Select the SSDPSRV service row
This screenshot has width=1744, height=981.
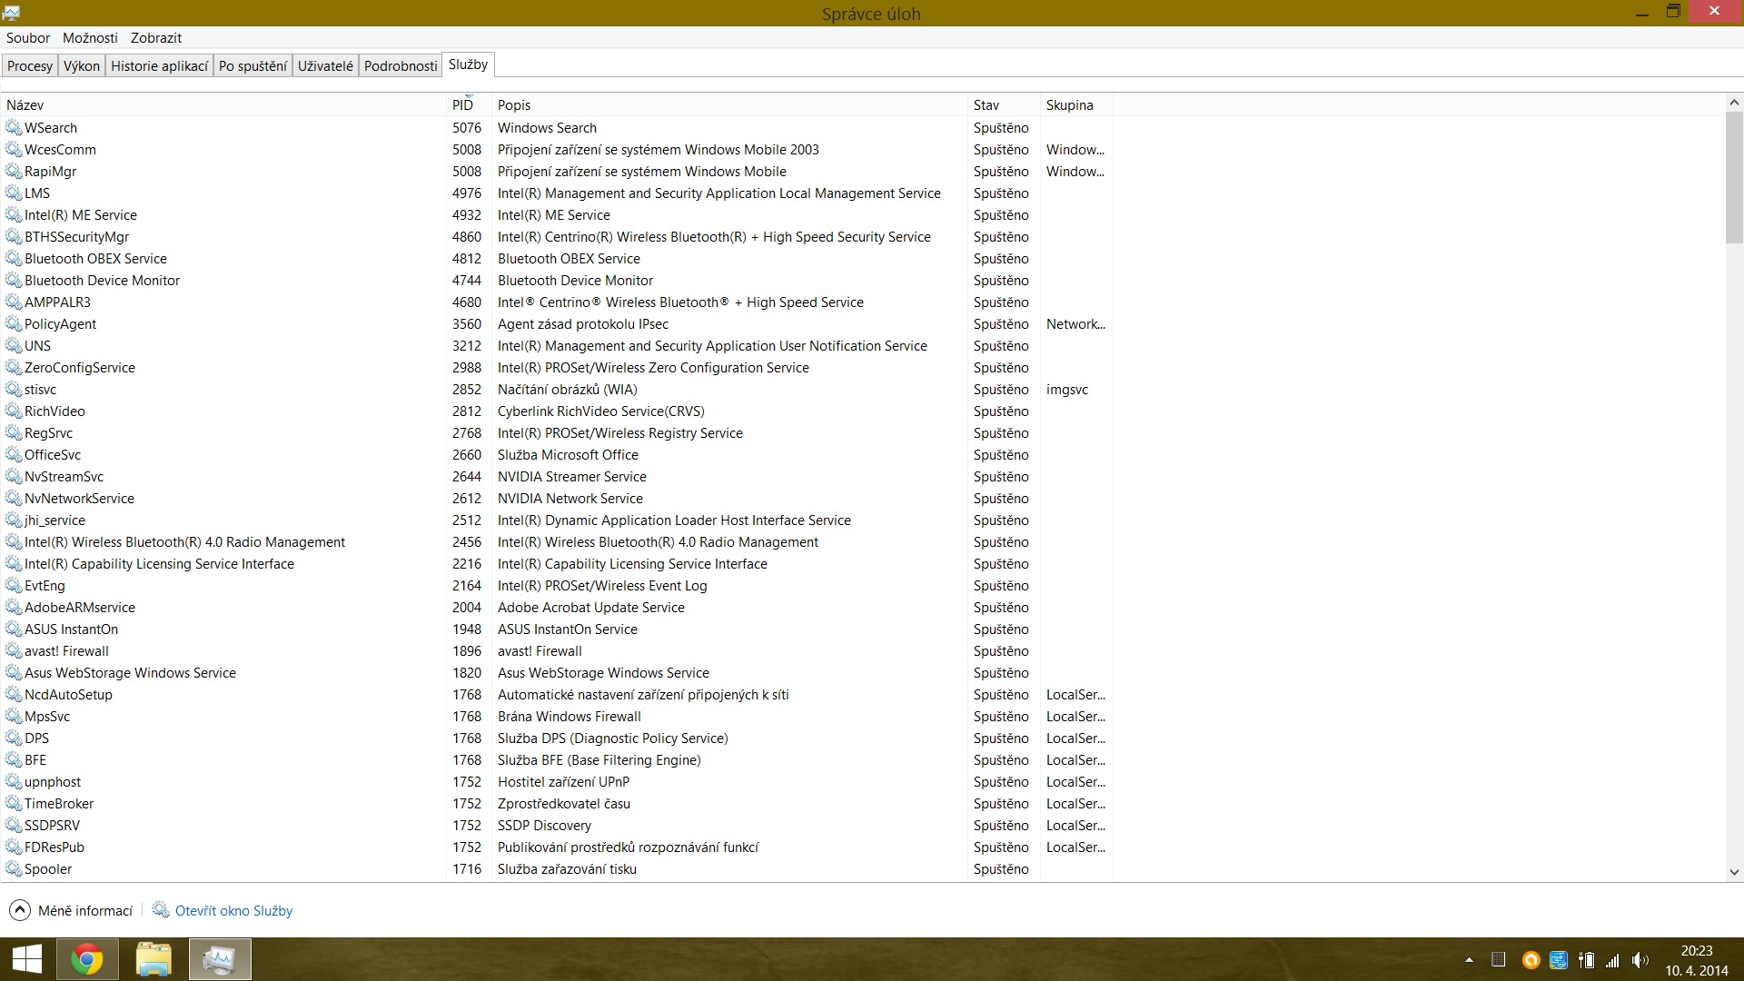(x=556, y=825)
